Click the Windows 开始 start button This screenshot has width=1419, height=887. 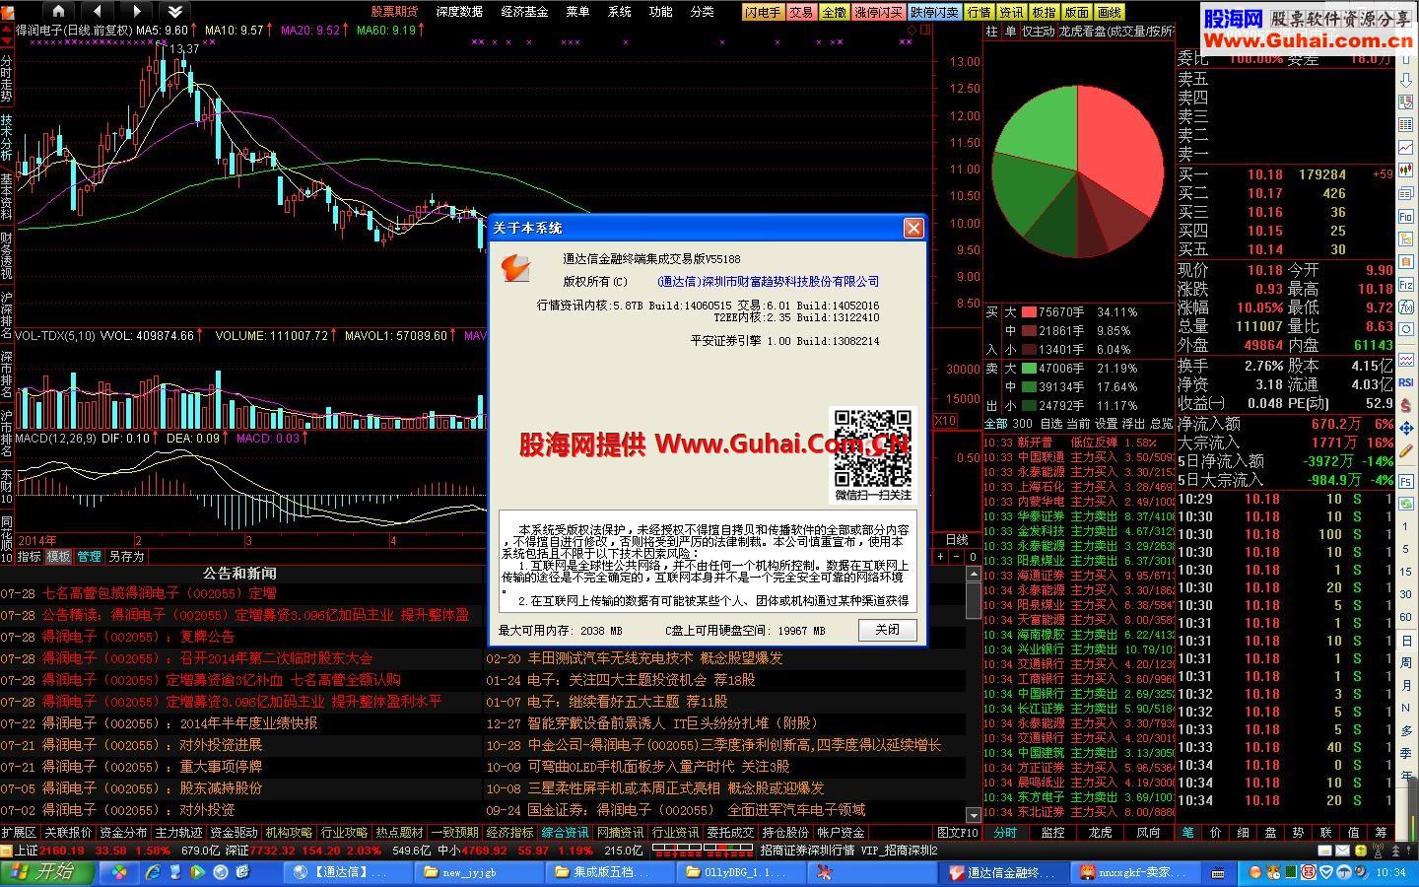coord(48,872)
